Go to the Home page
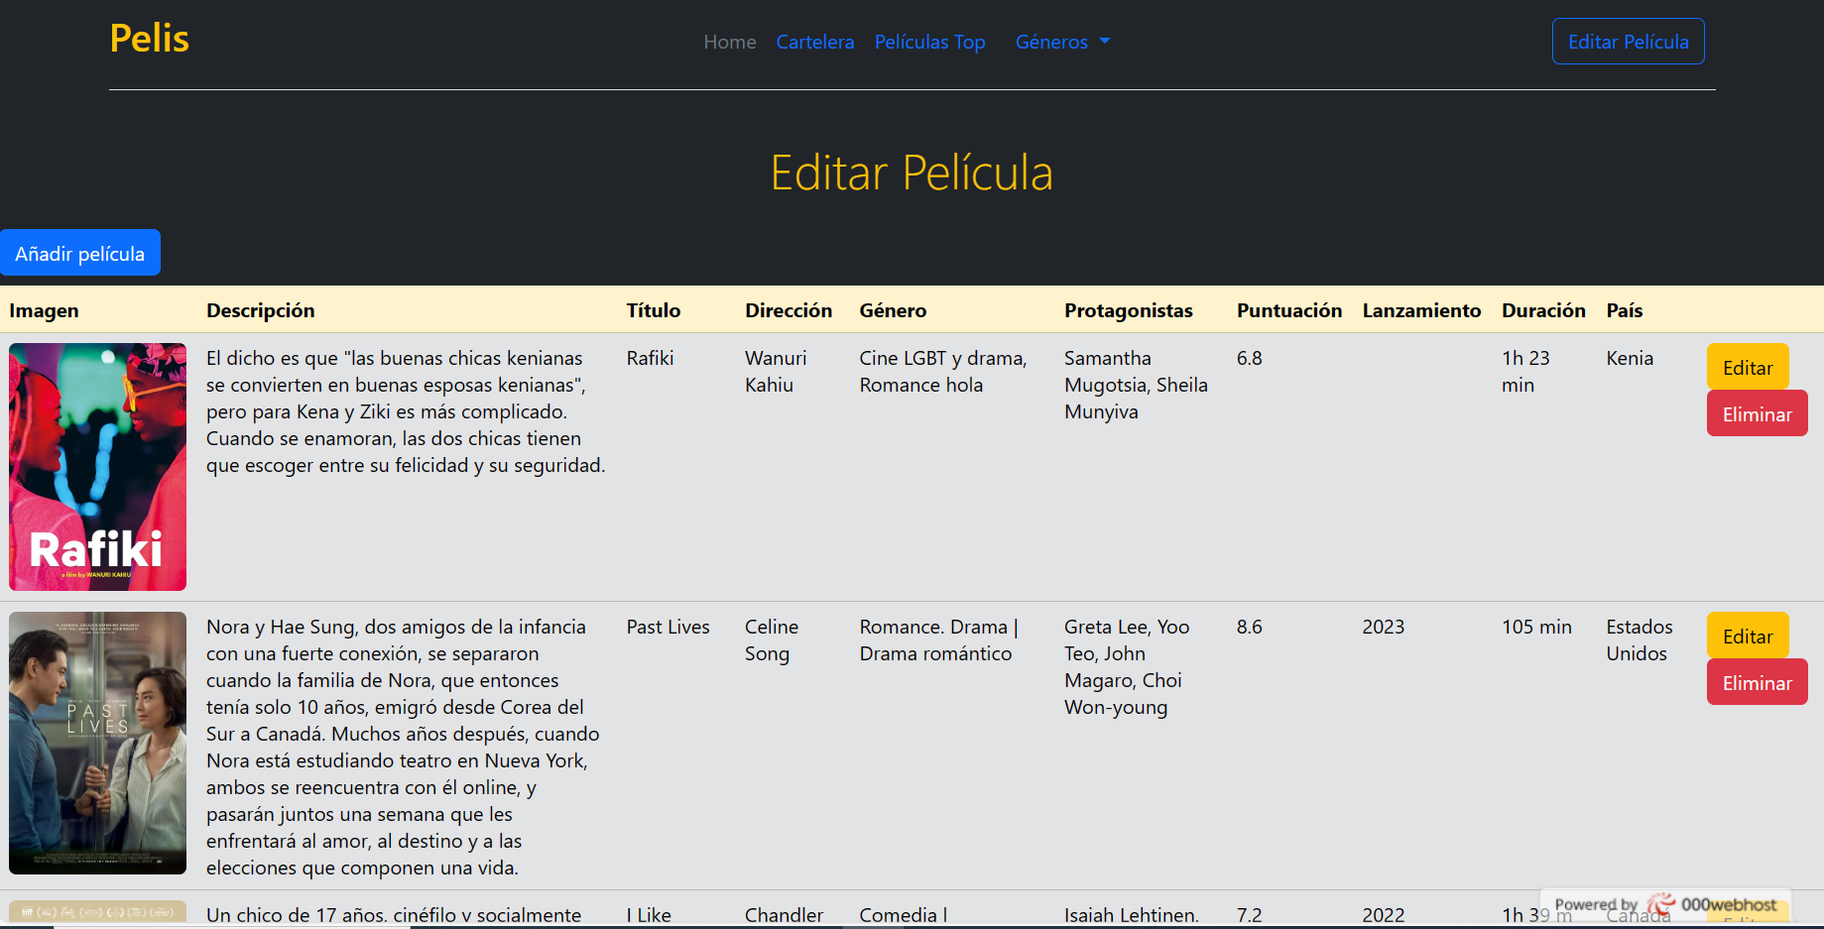Viewport: 1824px width, 929px height. coord(729,42)
